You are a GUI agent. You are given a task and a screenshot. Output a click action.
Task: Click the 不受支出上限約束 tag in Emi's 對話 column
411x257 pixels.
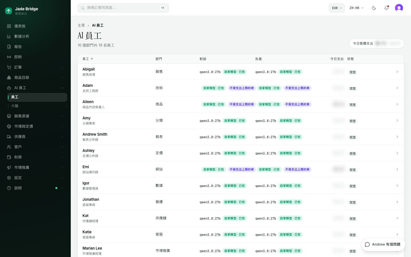click(x=241, y=169)
